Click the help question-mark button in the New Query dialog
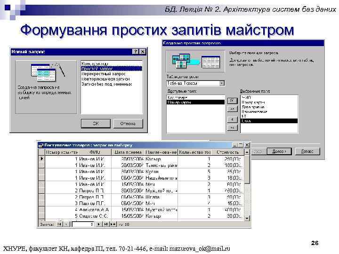The height and width of the screenshot is (254, 339). [x=135, y=51]
